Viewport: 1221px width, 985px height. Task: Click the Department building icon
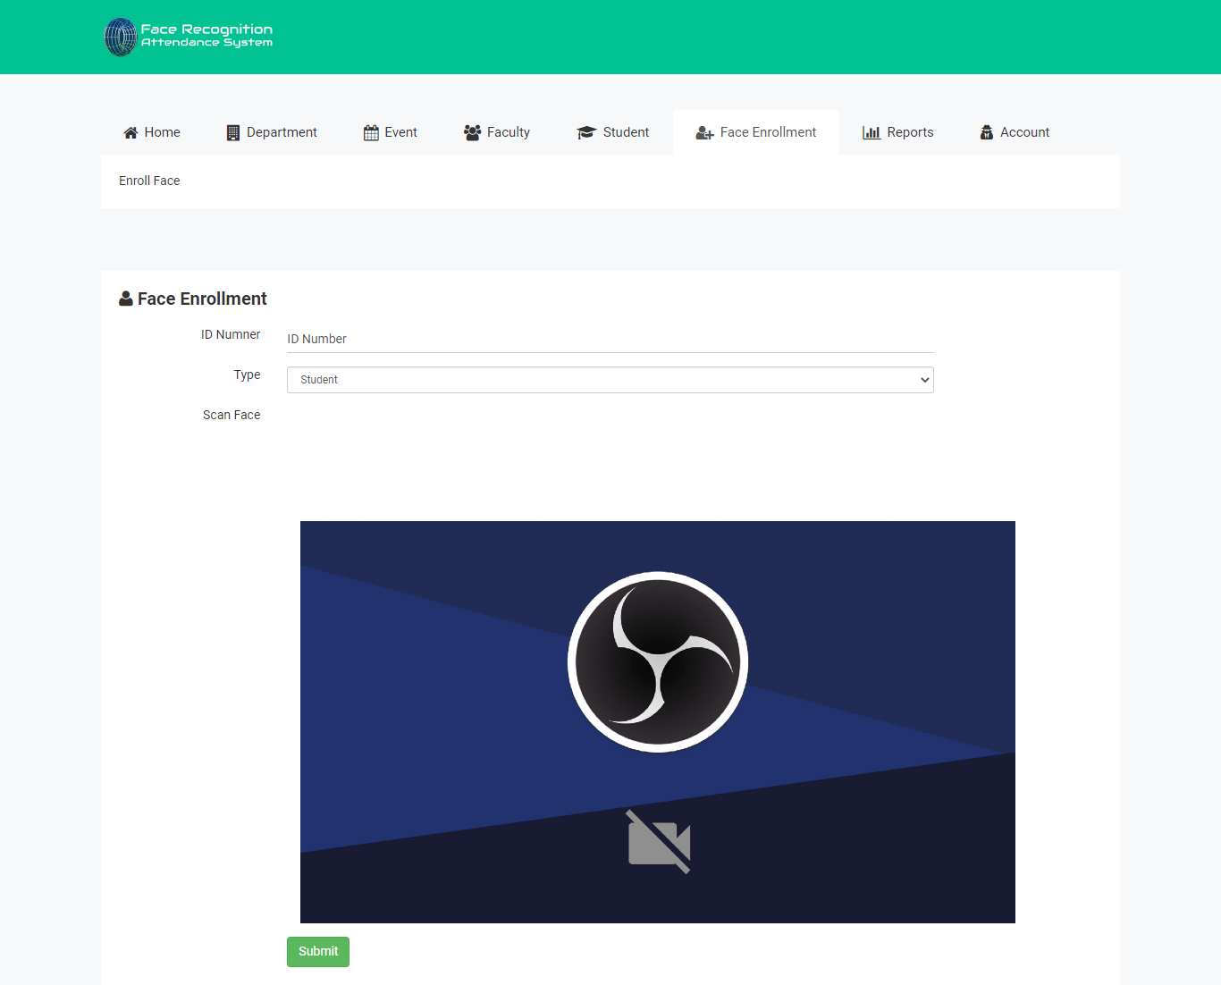(233, 132)
